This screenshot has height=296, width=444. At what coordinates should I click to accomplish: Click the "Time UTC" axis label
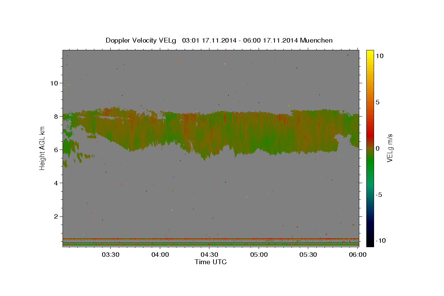coord(211,262)
